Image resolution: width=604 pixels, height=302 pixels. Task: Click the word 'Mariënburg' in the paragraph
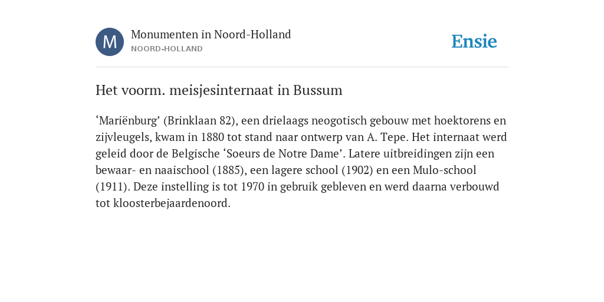pyautogui.click(x=128, y=121)
